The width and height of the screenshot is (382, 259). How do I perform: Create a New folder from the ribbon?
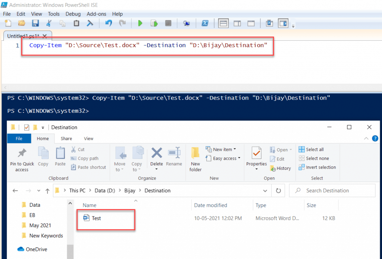(x=195, y=159)
